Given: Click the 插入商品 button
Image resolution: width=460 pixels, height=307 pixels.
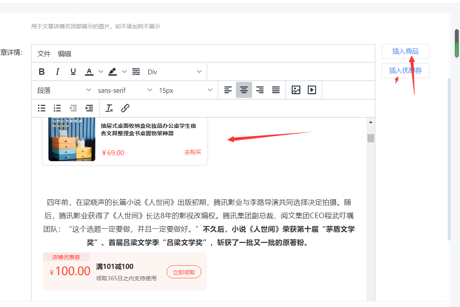Looking at the screenshot, I should point(405,51).
